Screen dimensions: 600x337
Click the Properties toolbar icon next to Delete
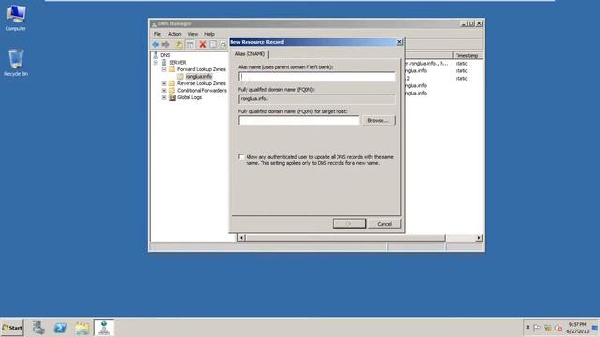tap(213, 44)
